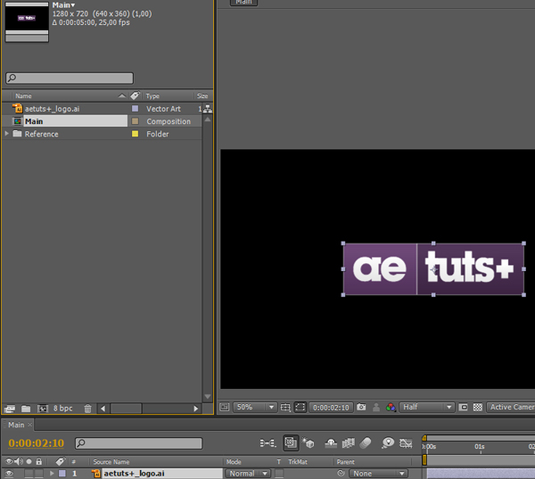Click the Show Snapshot person icon
Screen dimensions: 535x479
tap(376, 407)
